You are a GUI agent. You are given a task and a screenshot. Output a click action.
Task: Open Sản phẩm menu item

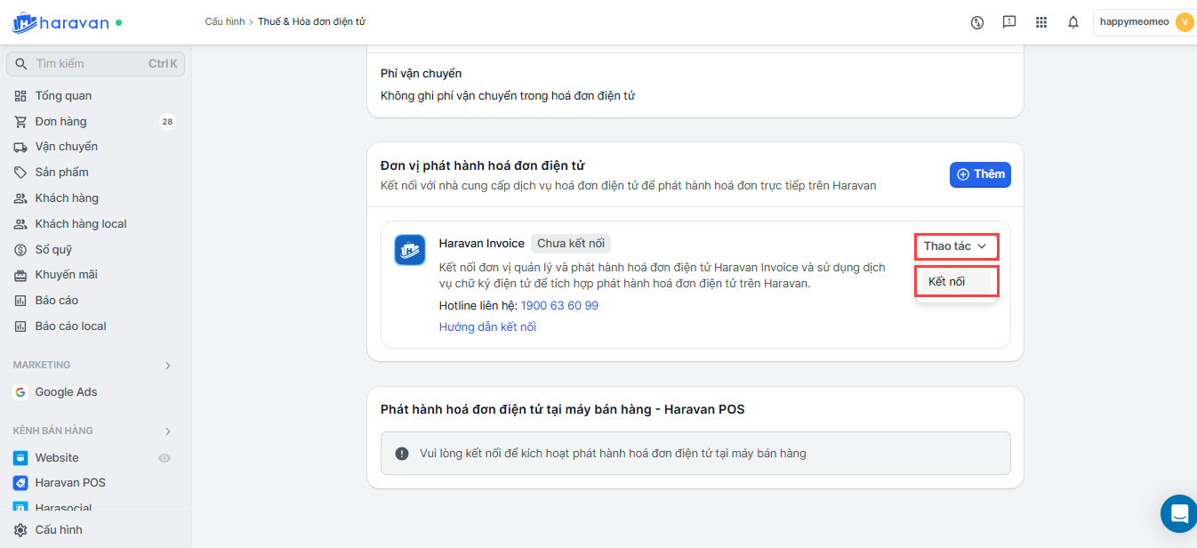[x=62, y=173]
